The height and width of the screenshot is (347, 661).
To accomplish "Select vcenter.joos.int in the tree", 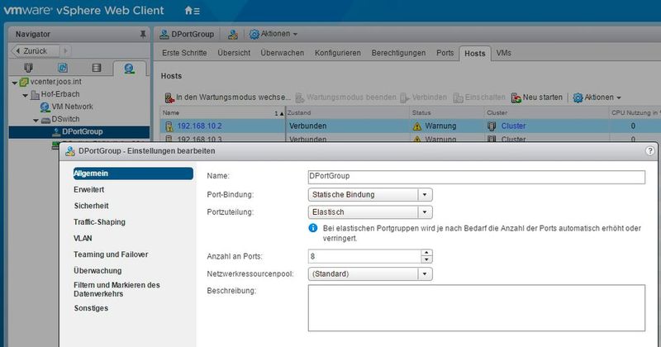I will click(x=55, y=81).
